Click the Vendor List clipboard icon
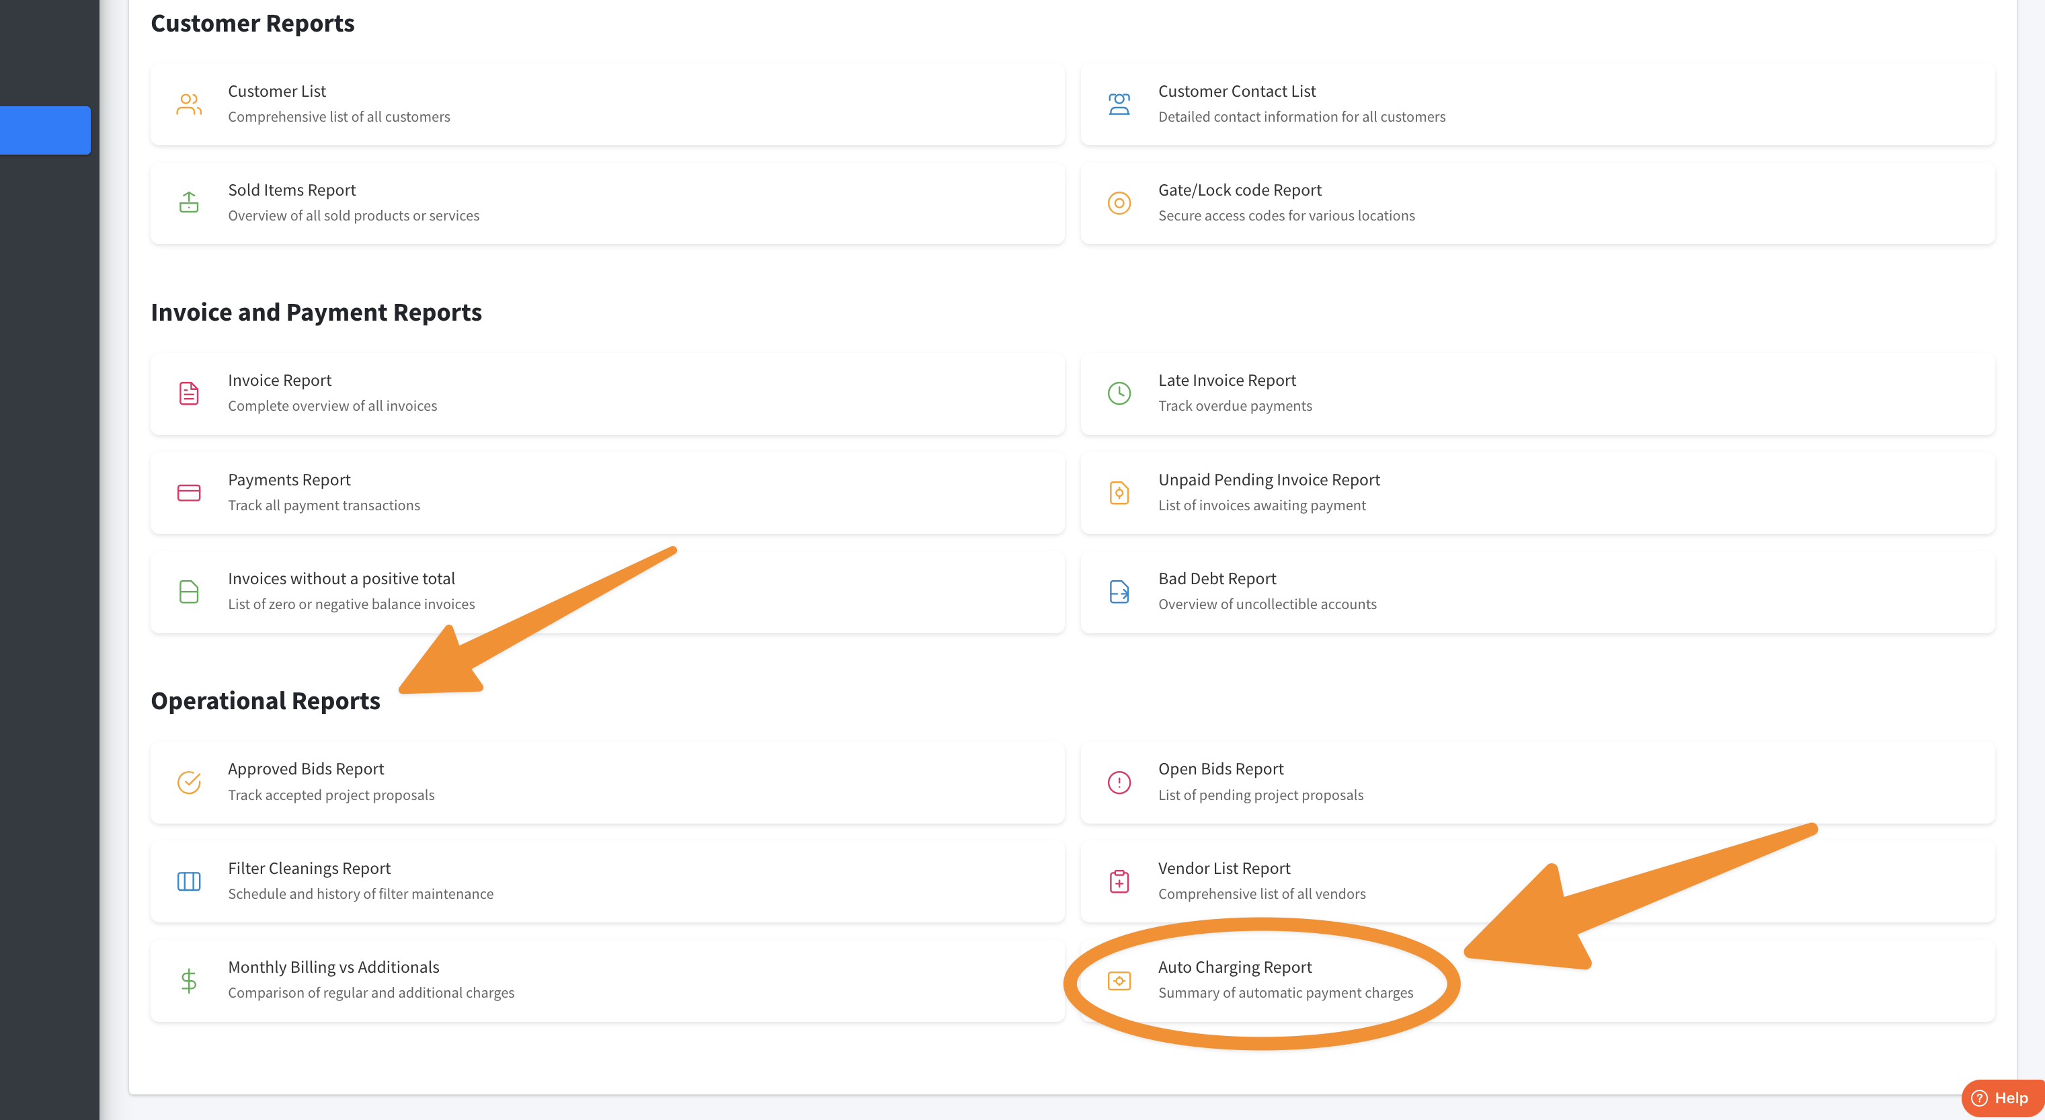Screen dimensions: 2045x1120 [1119, 881]
